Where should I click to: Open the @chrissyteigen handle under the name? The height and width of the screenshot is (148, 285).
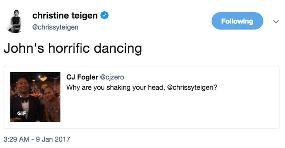click(x=55, y=27)
